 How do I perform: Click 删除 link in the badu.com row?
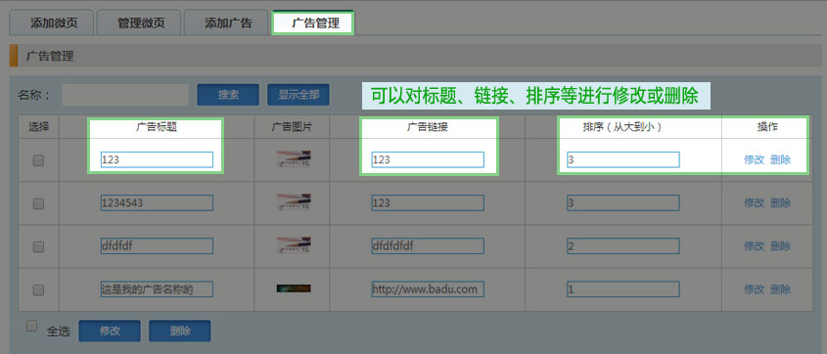tap(781, 289)
